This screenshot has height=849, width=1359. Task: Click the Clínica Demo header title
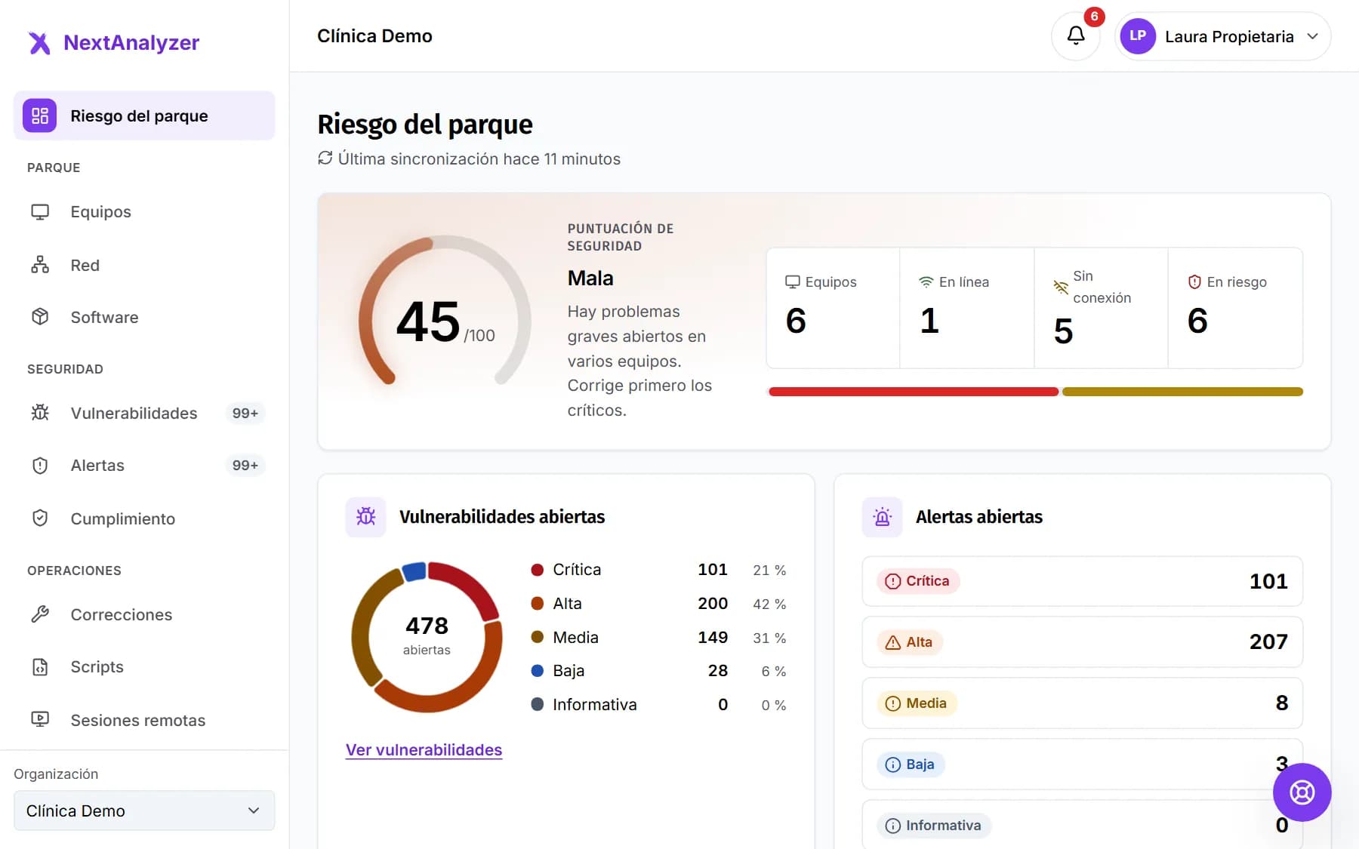point(374,36)
